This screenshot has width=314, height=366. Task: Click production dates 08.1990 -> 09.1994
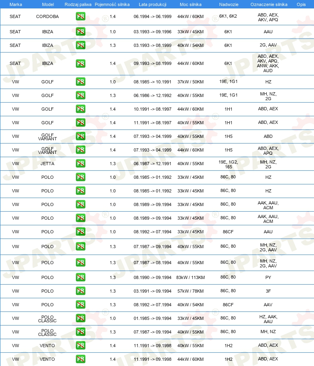[153, 277]
